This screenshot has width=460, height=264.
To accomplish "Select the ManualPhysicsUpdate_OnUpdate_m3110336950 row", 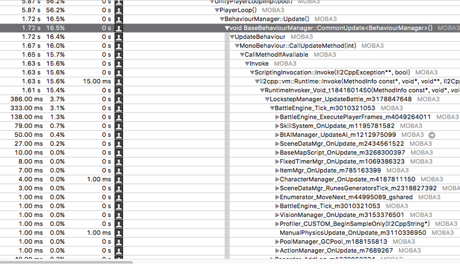I will click(x=230, y=233).
